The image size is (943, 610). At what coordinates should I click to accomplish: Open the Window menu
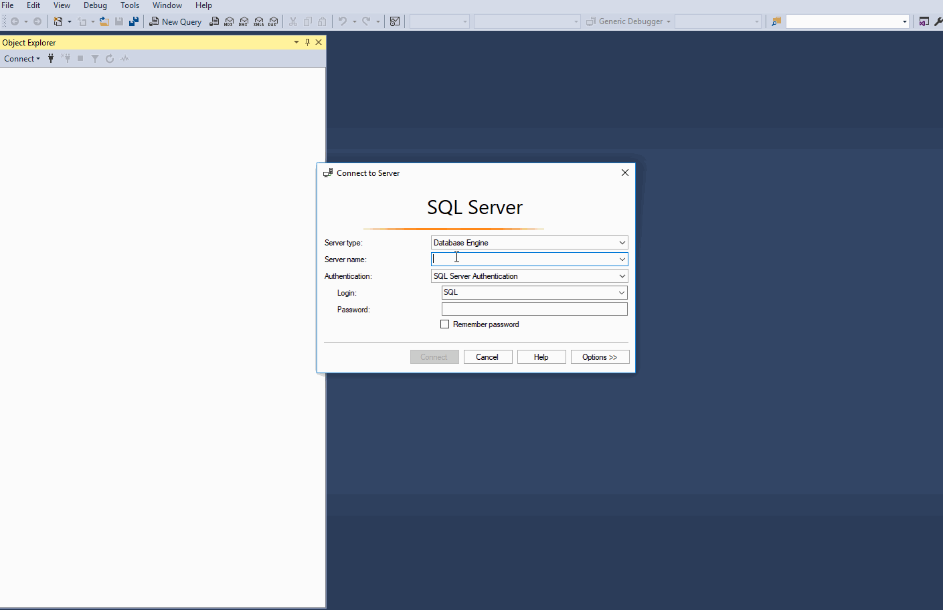(x=167, y=5)
